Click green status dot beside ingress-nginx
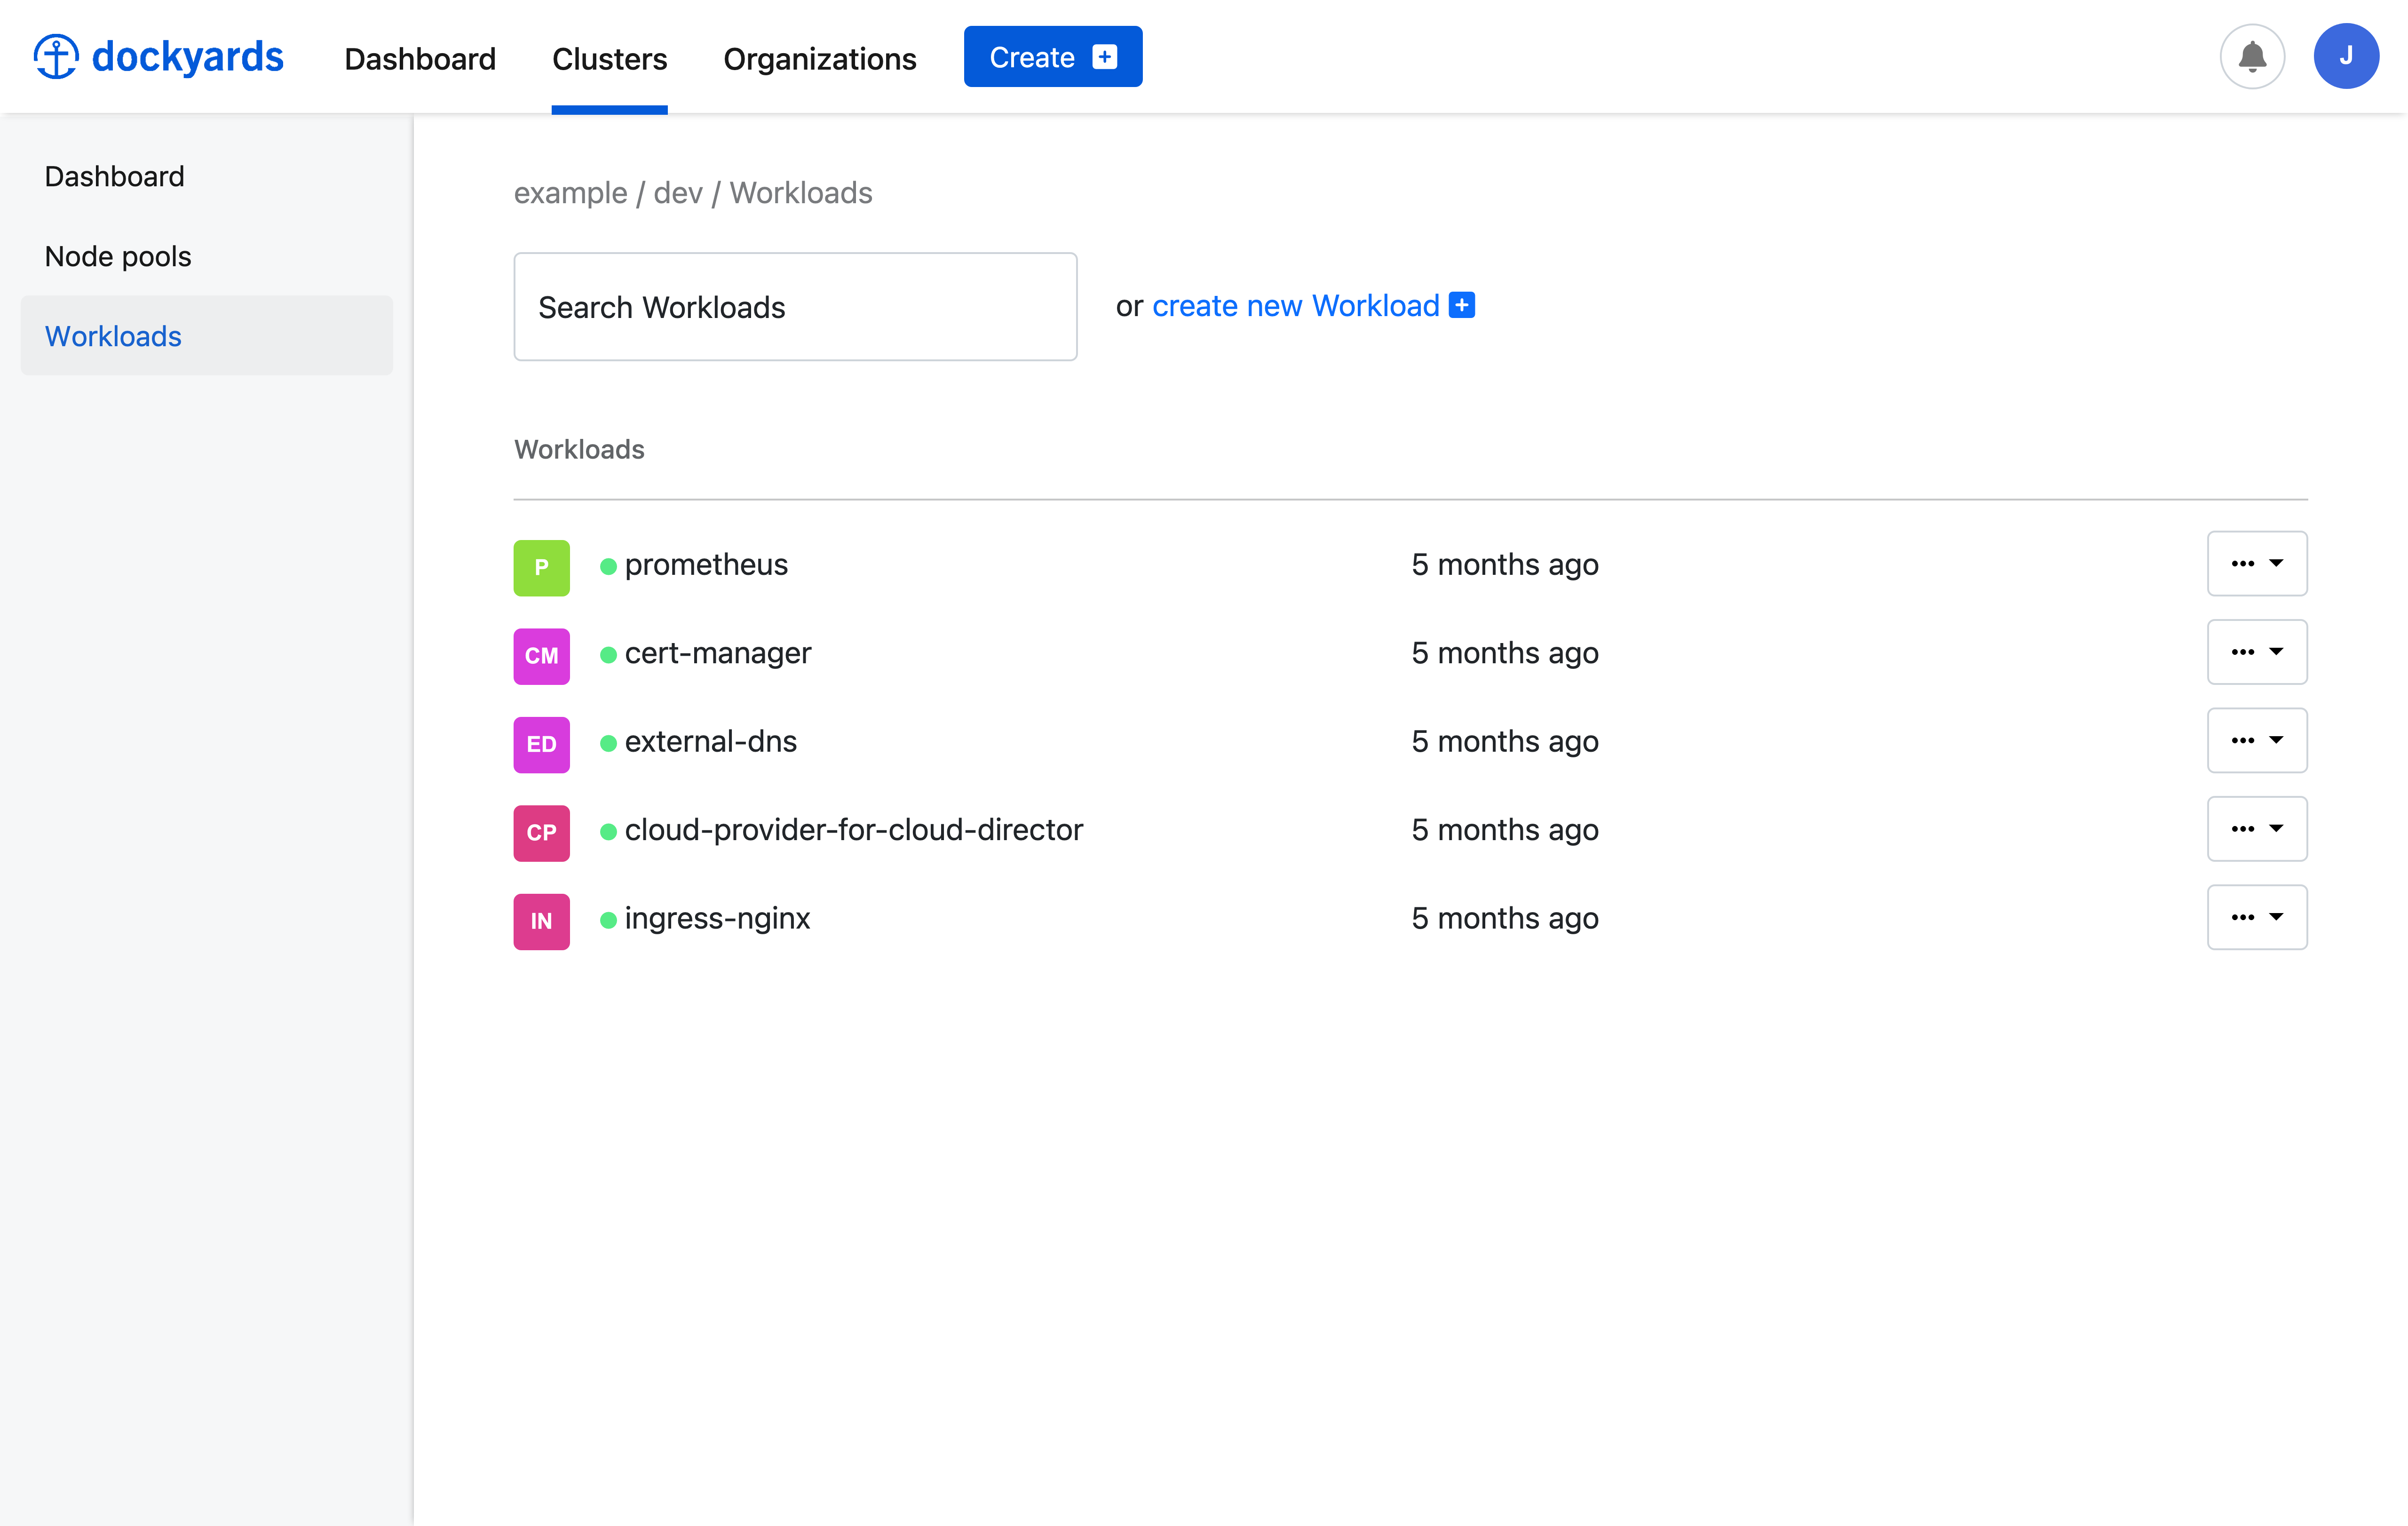Viewport: 2408px width, 1526px height. pyautogui.click(x=608, y=920)
